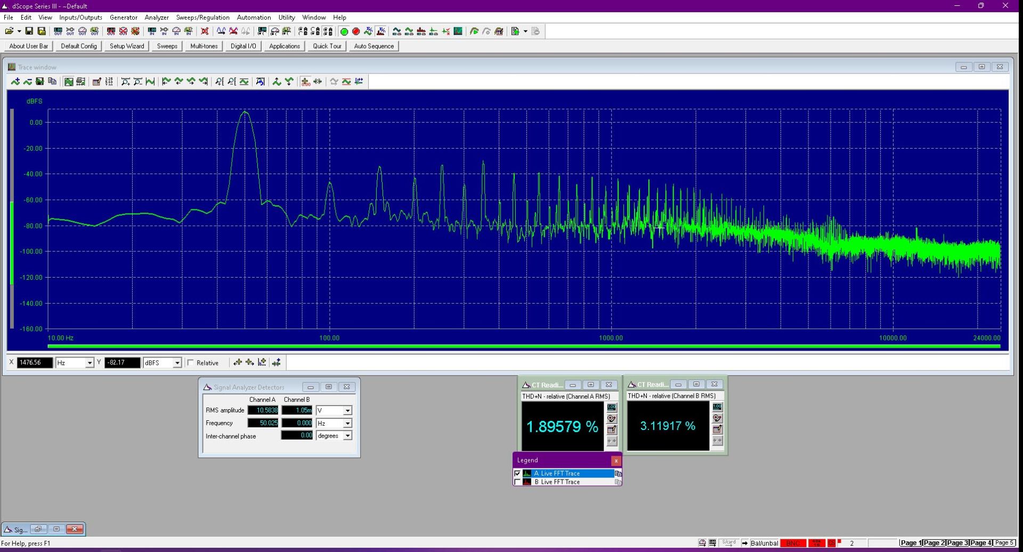Click copy icon on B Live FFT Trace row

tap(618, 482)
